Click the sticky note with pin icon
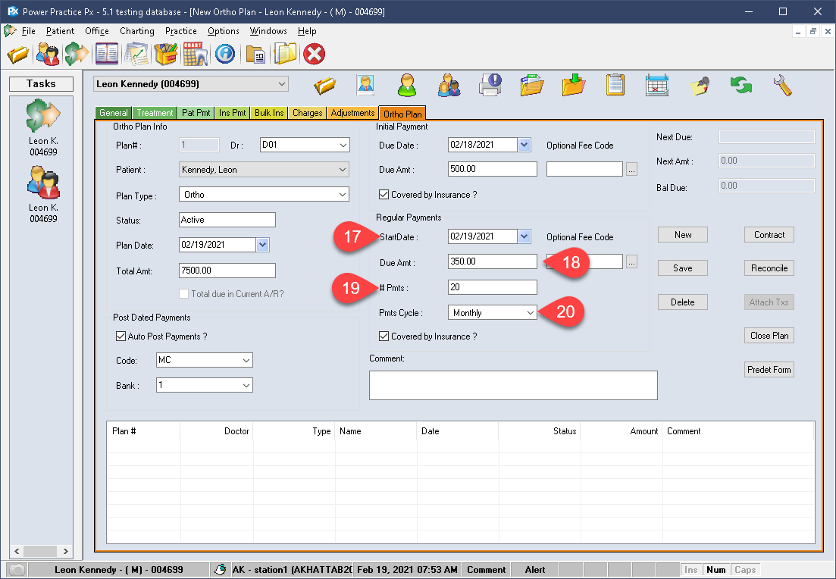The height and width of the screenshot is (579, 836). point(700,86)
